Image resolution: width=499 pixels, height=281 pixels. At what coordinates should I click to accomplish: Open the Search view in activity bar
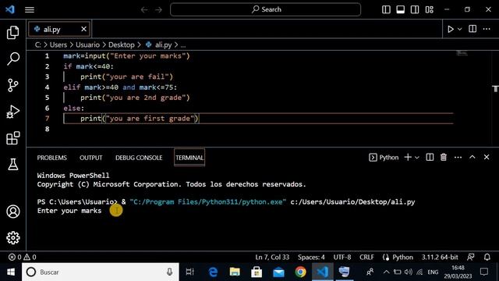coord(12,59)
